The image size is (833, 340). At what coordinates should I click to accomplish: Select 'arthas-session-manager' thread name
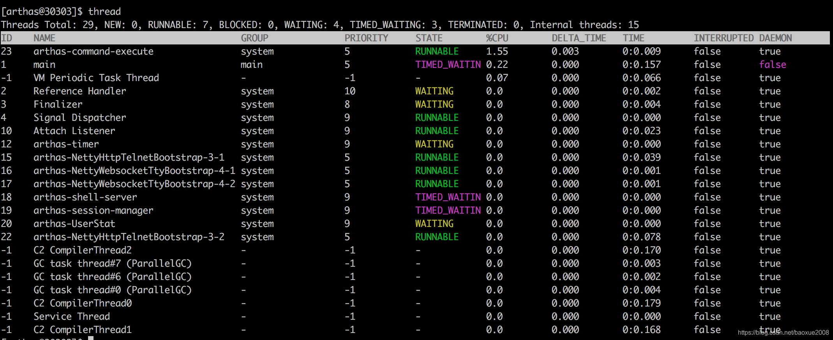click(x=94, y=210)
